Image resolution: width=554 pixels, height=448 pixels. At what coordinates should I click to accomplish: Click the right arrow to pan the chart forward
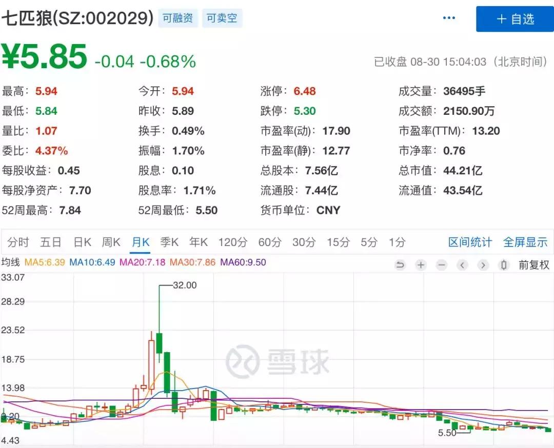[x=483, y=265]
